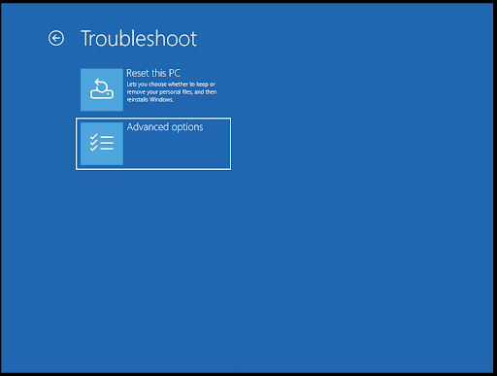The image size is (497, 376).
Task: Go back using the circled arrow icon
Action: pyautogui.click(x=56, y=39)
